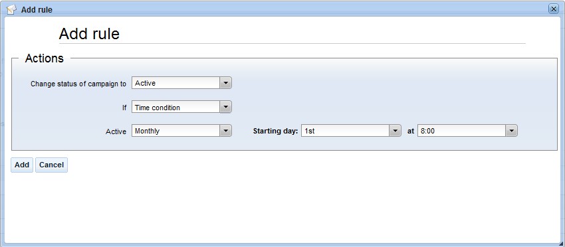Click the If condition label

tap(124, 108)
